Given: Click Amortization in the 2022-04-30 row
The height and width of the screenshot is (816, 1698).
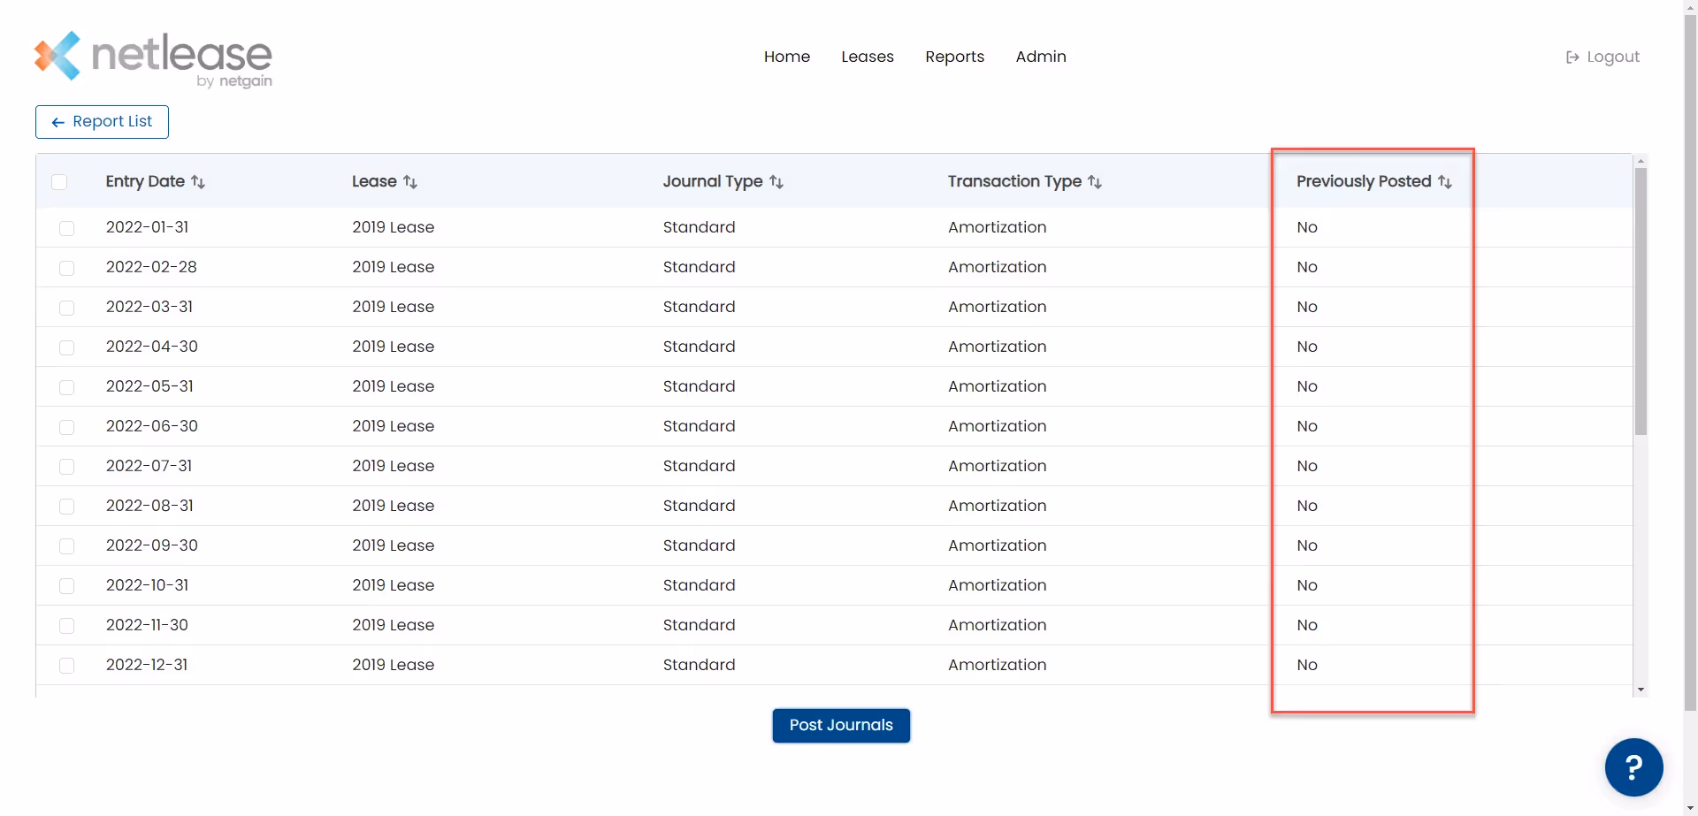Looking at the screenshot, I should pyautogui.click(x=997, y=347).
